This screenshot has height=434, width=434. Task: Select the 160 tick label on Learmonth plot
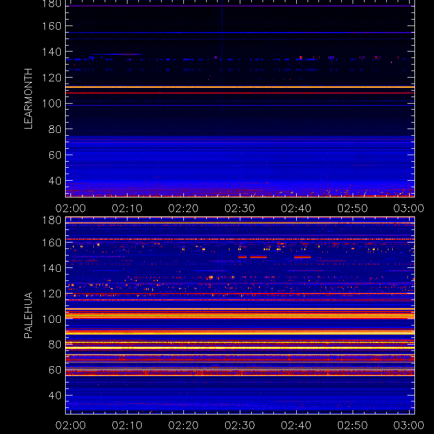[x=52, y=26]
